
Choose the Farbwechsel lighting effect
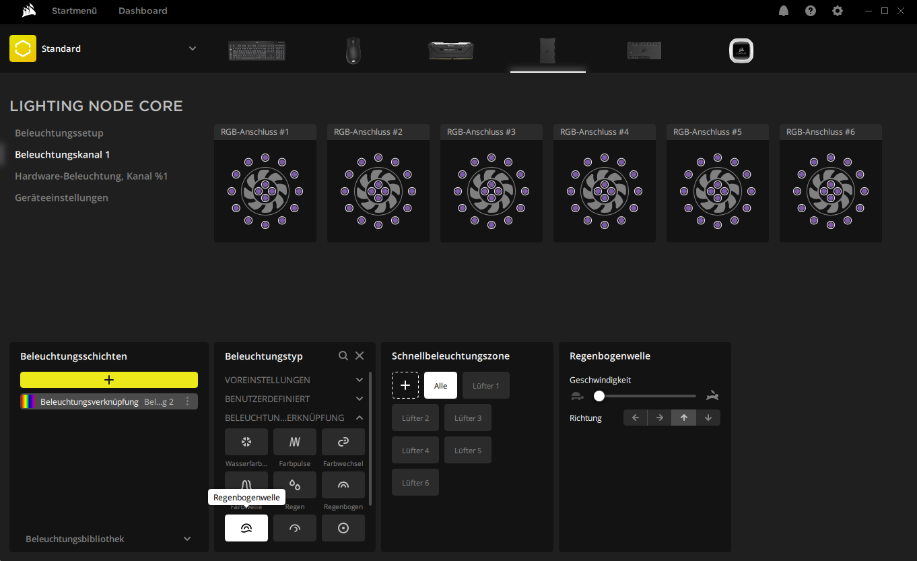[x=343, y=442]
